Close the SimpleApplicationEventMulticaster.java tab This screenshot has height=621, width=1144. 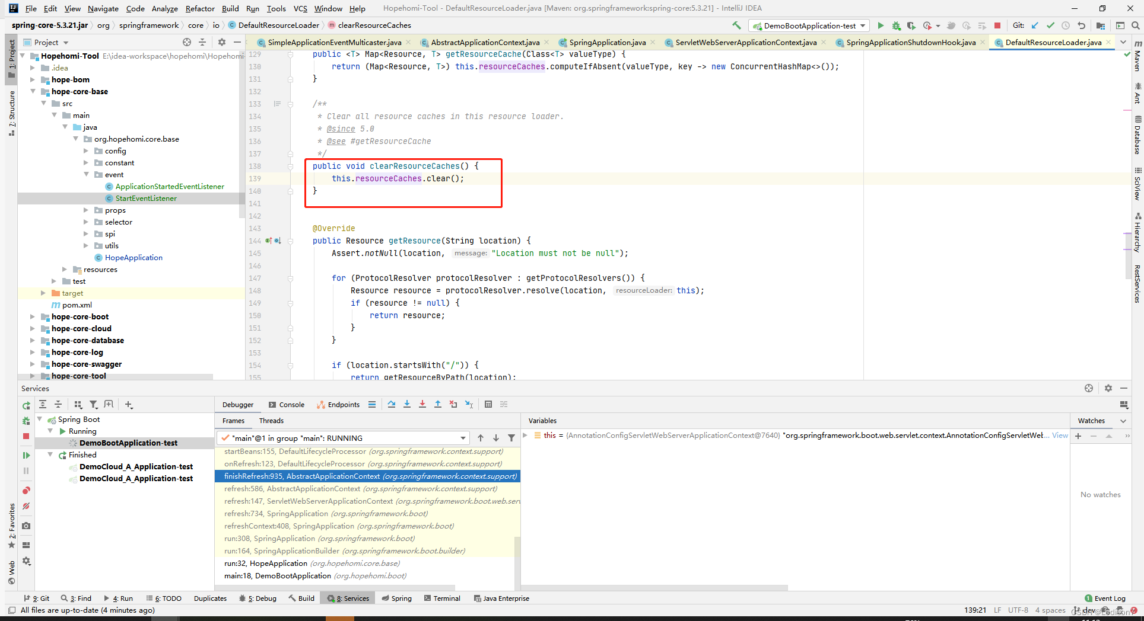[409, 42]
